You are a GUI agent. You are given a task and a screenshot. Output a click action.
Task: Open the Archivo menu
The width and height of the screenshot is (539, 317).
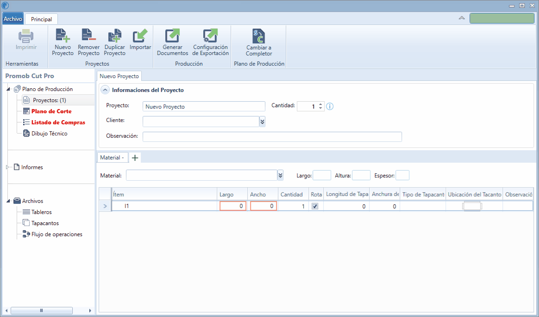(13, 19)
